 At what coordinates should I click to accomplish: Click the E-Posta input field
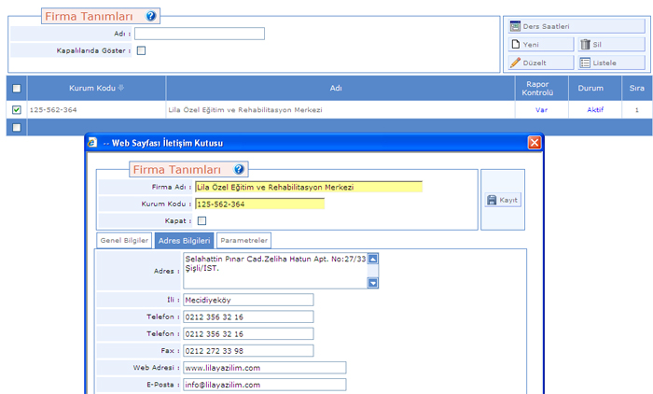click(x=264, y=385)
